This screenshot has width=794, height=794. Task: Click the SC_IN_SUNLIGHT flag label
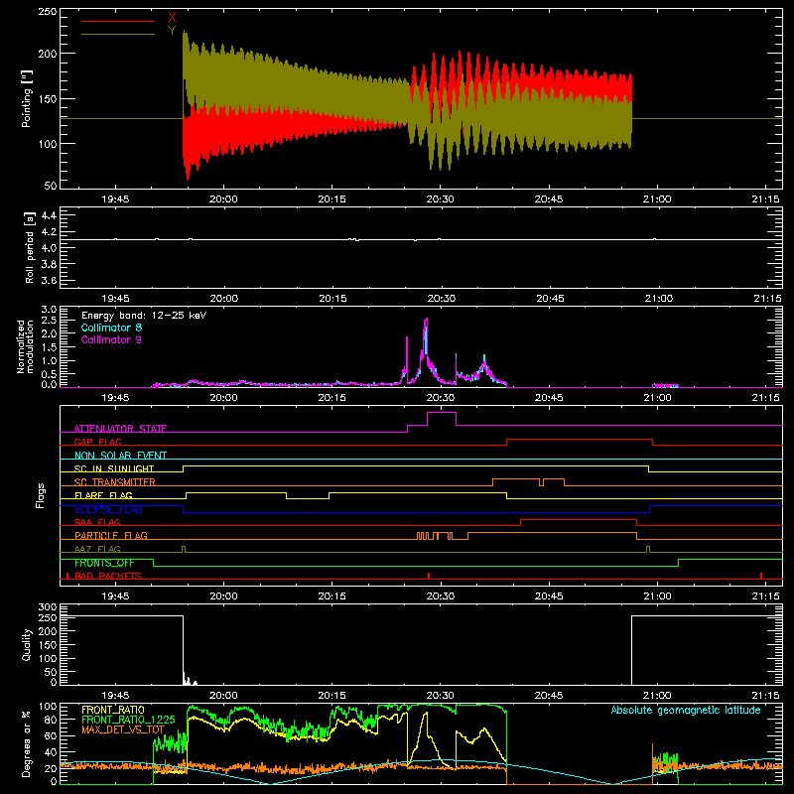pos(114,468)
